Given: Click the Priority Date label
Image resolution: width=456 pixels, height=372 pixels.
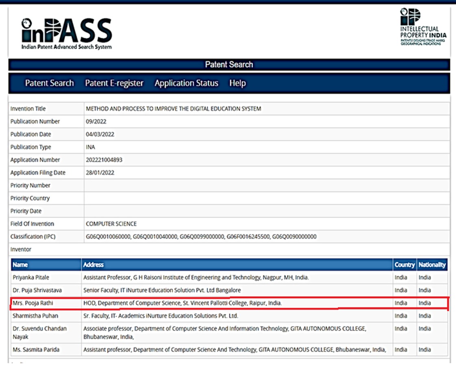Looking at the screenshot, I should pyautogui.click(x=26, y=211).
